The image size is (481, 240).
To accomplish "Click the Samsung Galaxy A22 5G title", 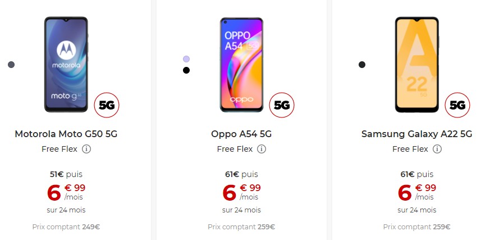I will (x=417, y=134).
